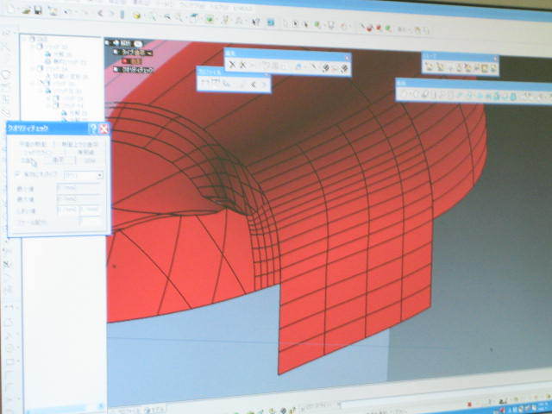Click the first circle icon in lower-right floating toolbar

405,93
